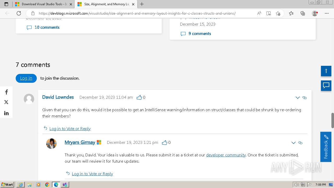
Task: Share the article on Facebook
Action: (x=6, y=92)
